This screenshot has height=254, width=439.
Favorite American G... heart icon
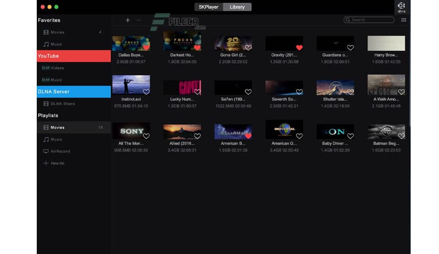[x=299, y=136]
